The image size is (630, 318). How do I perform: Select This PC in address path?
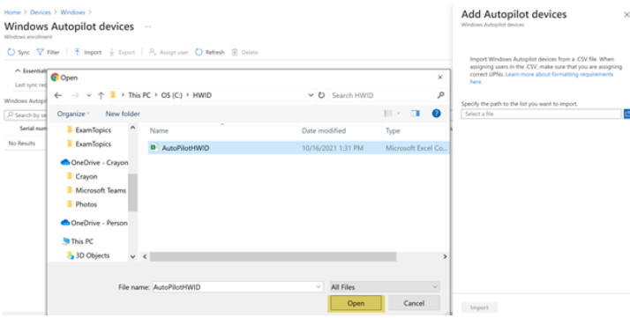tap(139, 95)
